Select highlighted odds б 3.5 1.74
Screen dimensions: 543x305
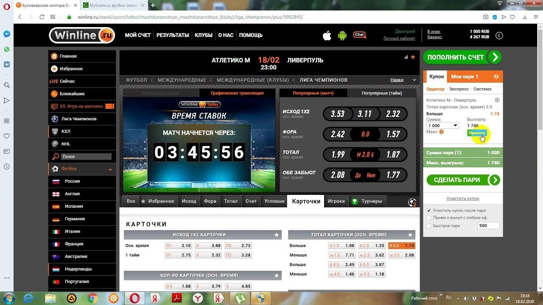402,246
